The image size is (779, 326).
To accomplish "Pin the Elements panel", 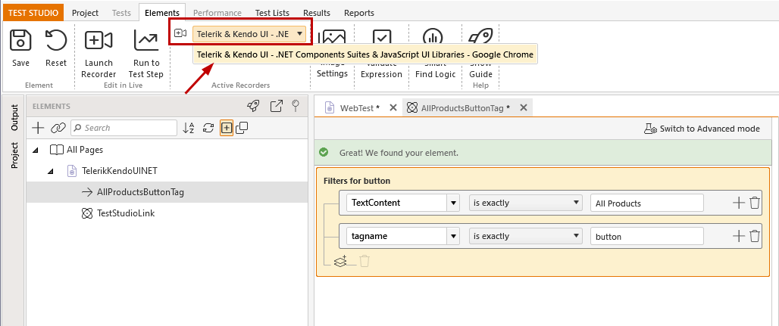I will pyautogui.click(x=296, y=106).
